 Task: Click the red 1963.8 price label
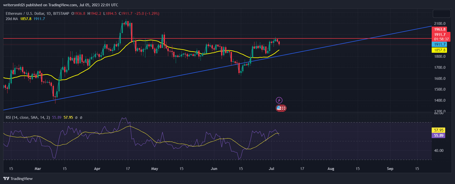coord(440,29)
